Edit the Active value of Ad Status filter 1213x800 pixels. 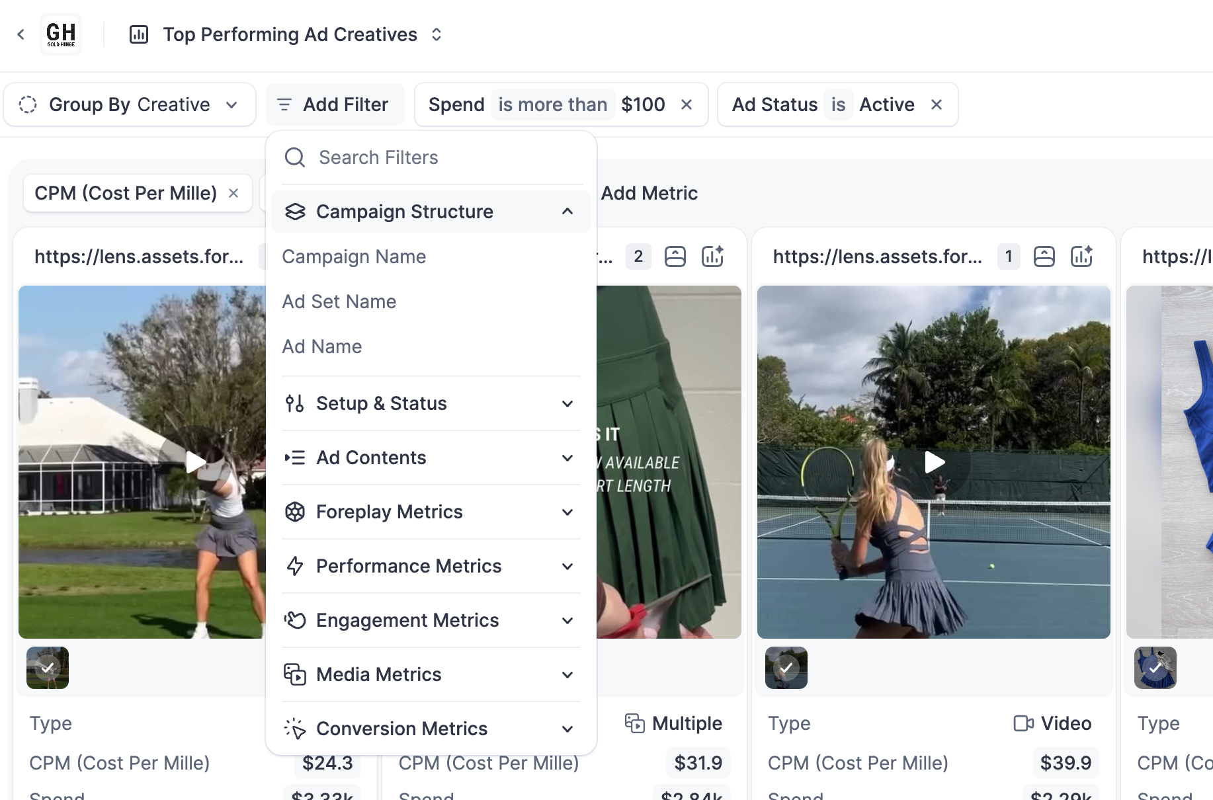click(x=886, y=104)
